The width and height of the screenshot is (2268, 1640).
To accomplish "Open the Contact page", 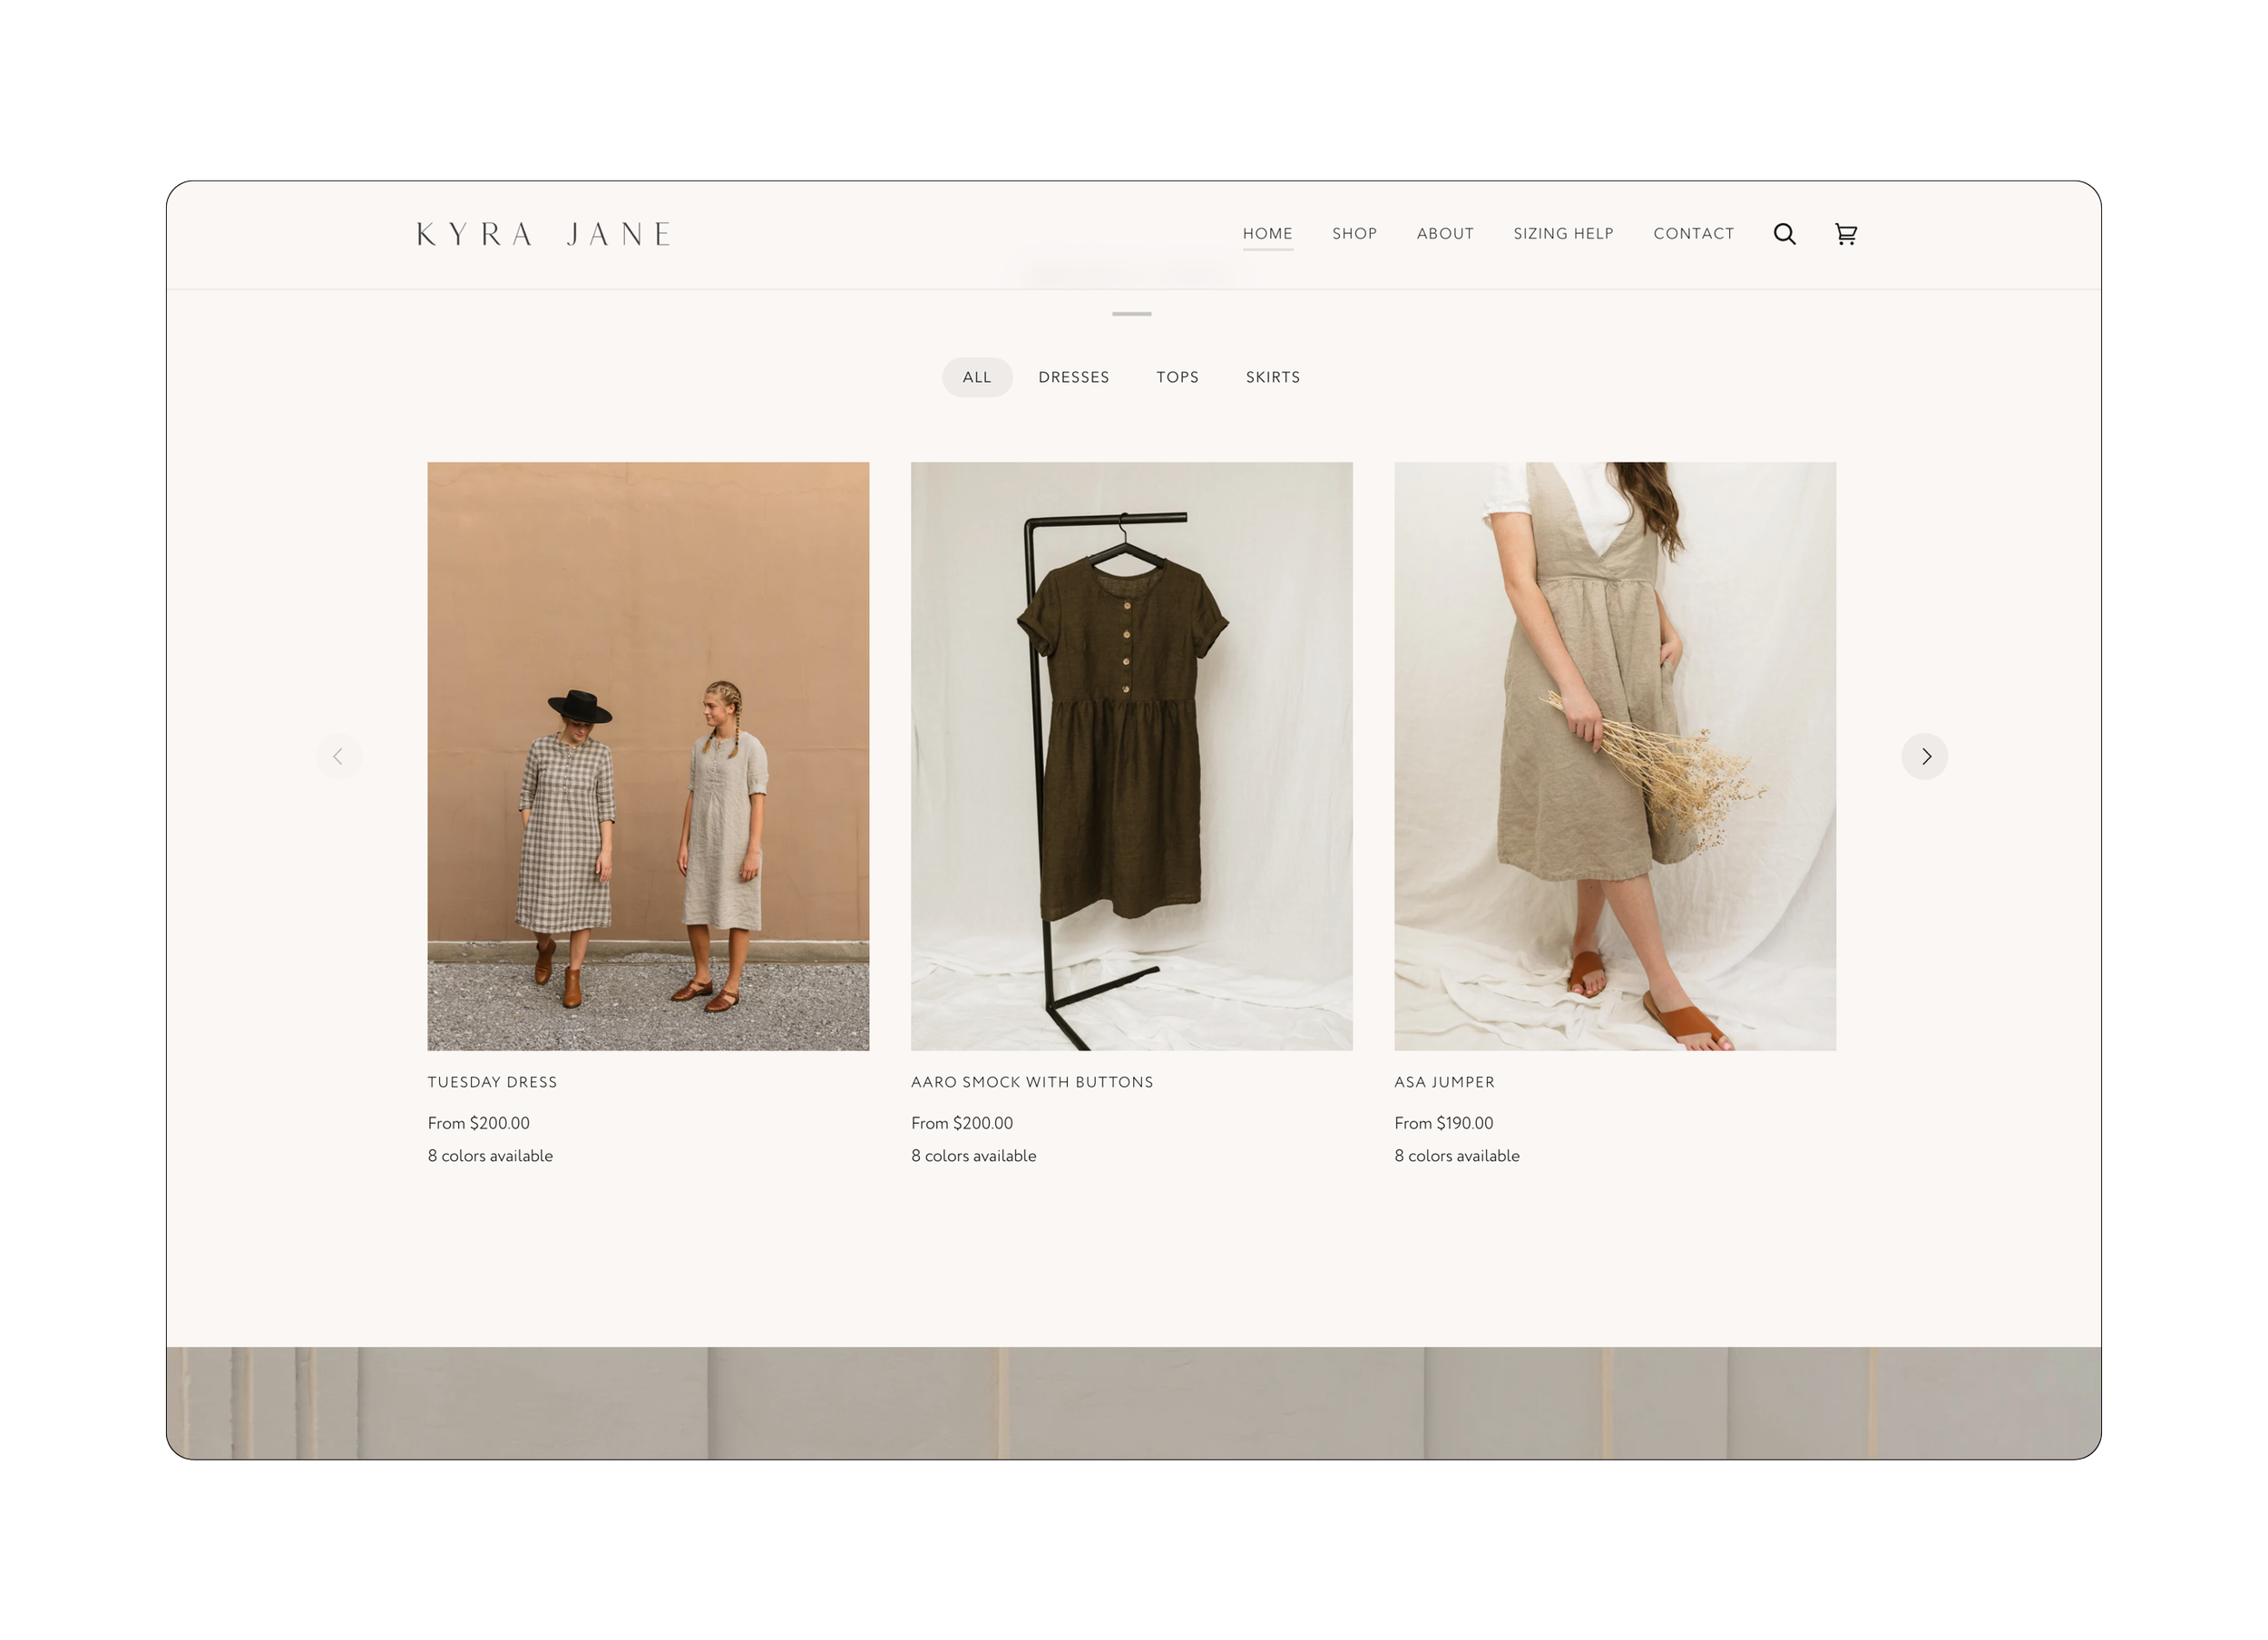I will [x=1693, y=234].
